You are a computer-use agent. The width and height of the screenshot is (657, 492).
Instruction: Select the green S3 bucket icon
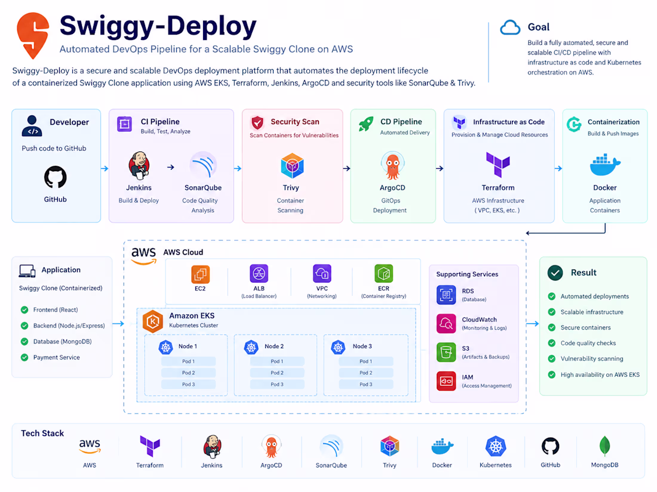[446, 352]
